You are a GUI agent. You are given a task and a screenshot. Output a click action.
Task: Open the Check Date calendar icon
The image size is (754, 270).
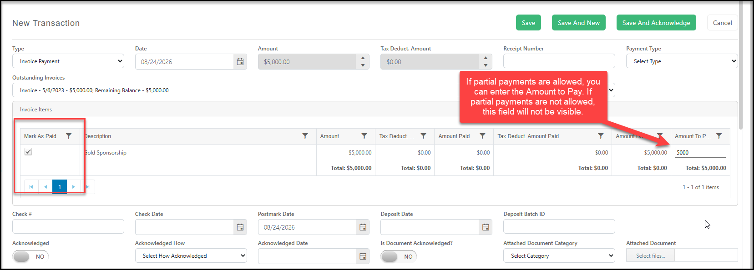point(240,227)
